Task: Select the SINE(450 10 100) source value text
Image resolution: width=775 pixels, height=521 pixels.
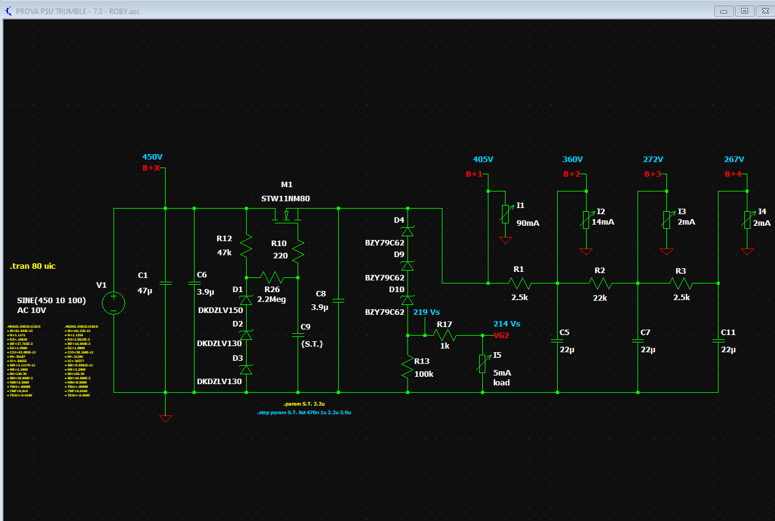Action: pyautogui.click(x=52, y=301)
